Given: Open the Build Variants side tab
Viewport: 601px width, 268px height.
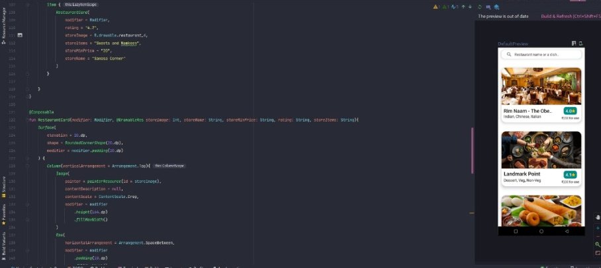Looking at the screenshot, I should click(x=4, y=246).
